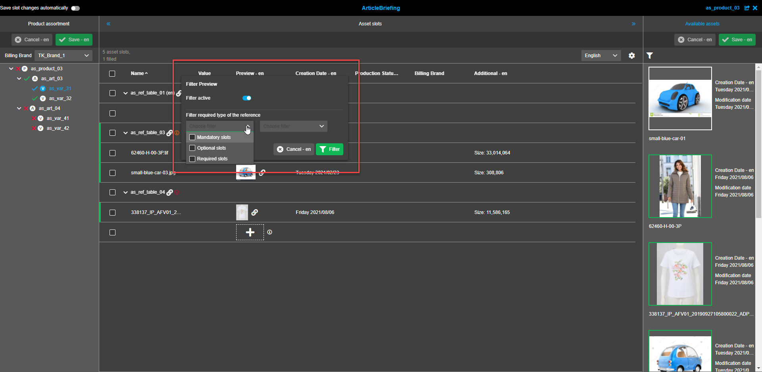The image size is (762, 372).
Task: Click the red info icon next to as_ref_table_04
Action: click(x=177, y=192)
